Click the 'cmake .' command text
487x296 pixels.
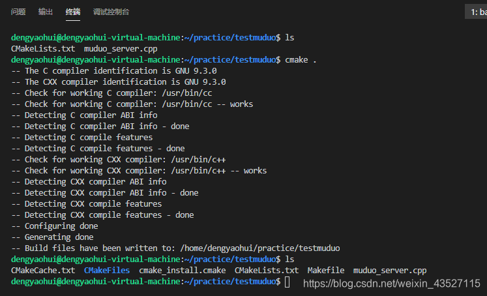coord(301,59)
